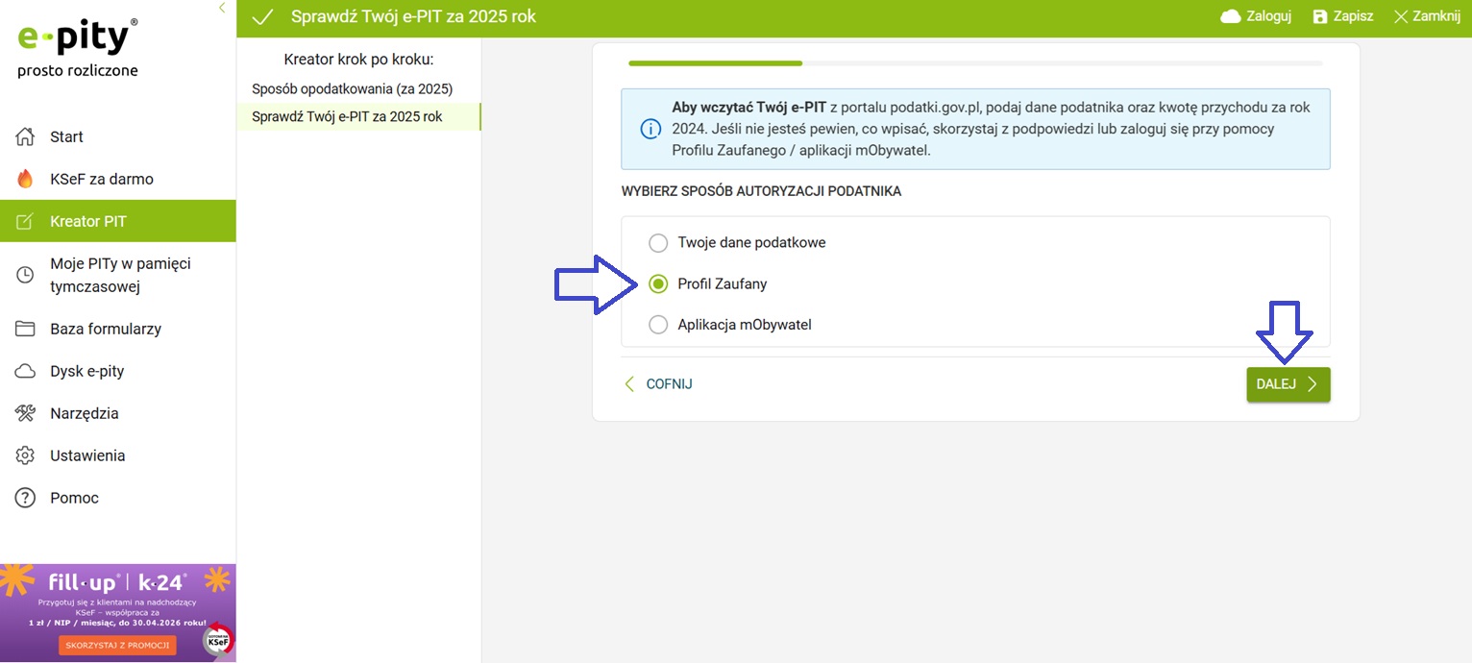Open Narzędzia tools icon
Screen dimensions: 1472x663
pyautogui.click(x=26, y=413)
